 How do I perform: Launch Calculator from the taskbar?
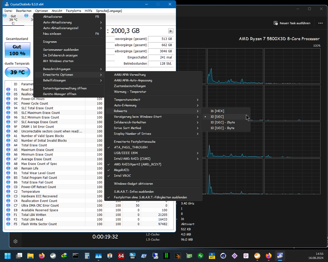[87, 256]
